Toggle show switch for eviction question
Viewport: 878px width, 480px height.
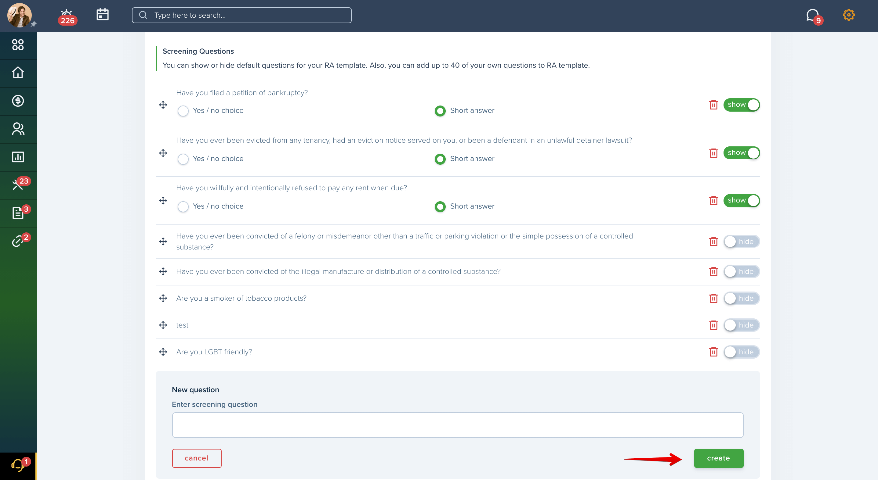point(742,153)
